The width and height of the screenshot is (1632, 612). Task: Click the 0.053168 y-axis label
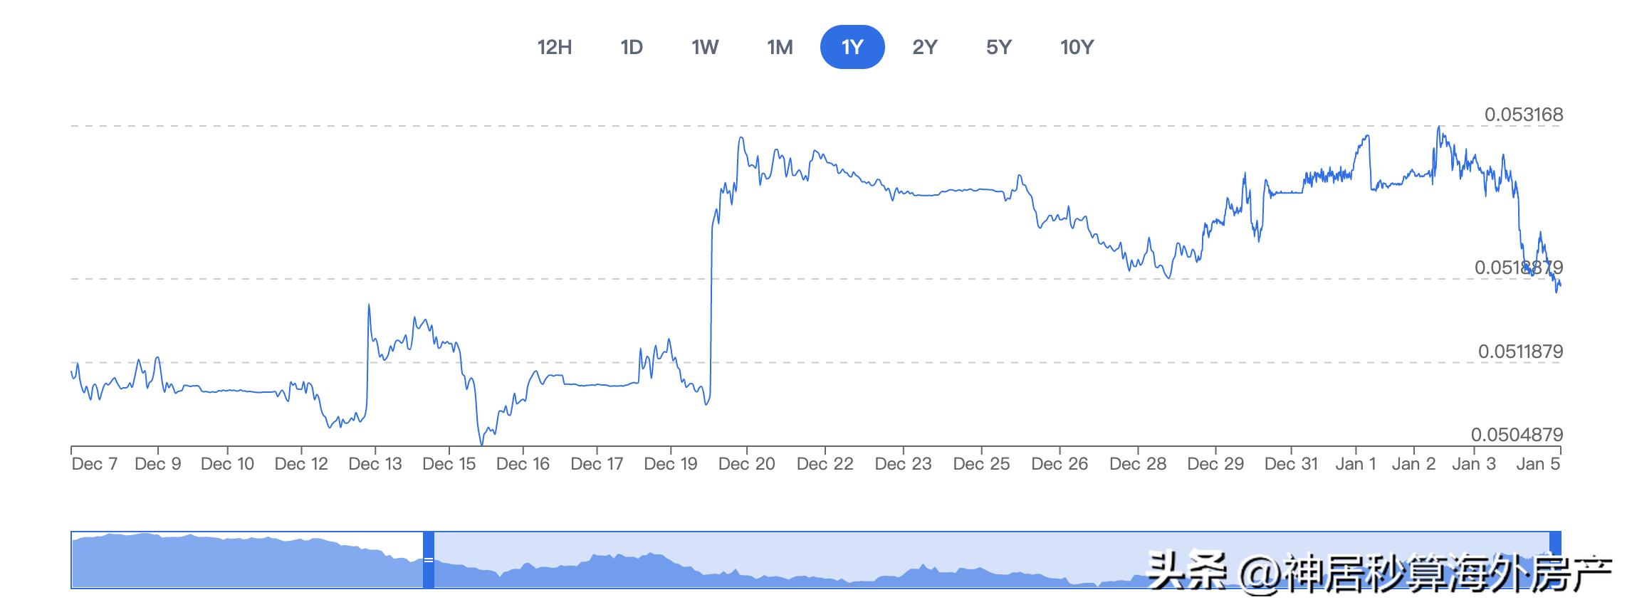coord(1523,115)
